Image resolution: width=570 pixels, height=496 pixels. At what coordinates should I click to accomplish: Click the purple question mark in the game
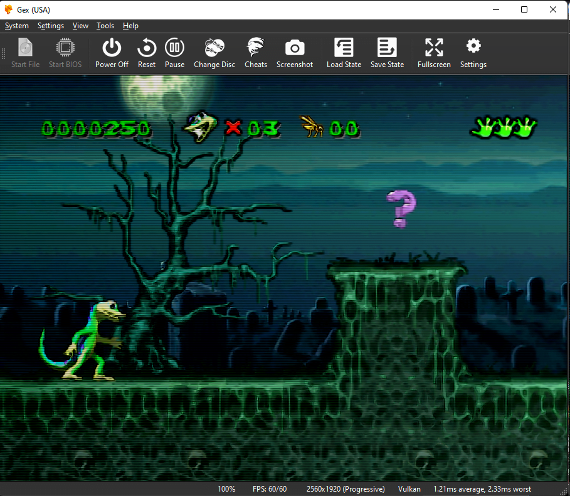401,209
